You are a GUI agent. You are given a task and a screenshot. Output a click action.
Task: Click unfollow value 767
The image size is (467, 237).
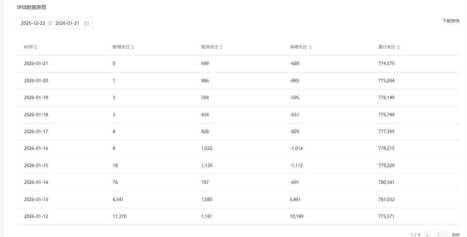pyautogui.click(x=205, y=182)
